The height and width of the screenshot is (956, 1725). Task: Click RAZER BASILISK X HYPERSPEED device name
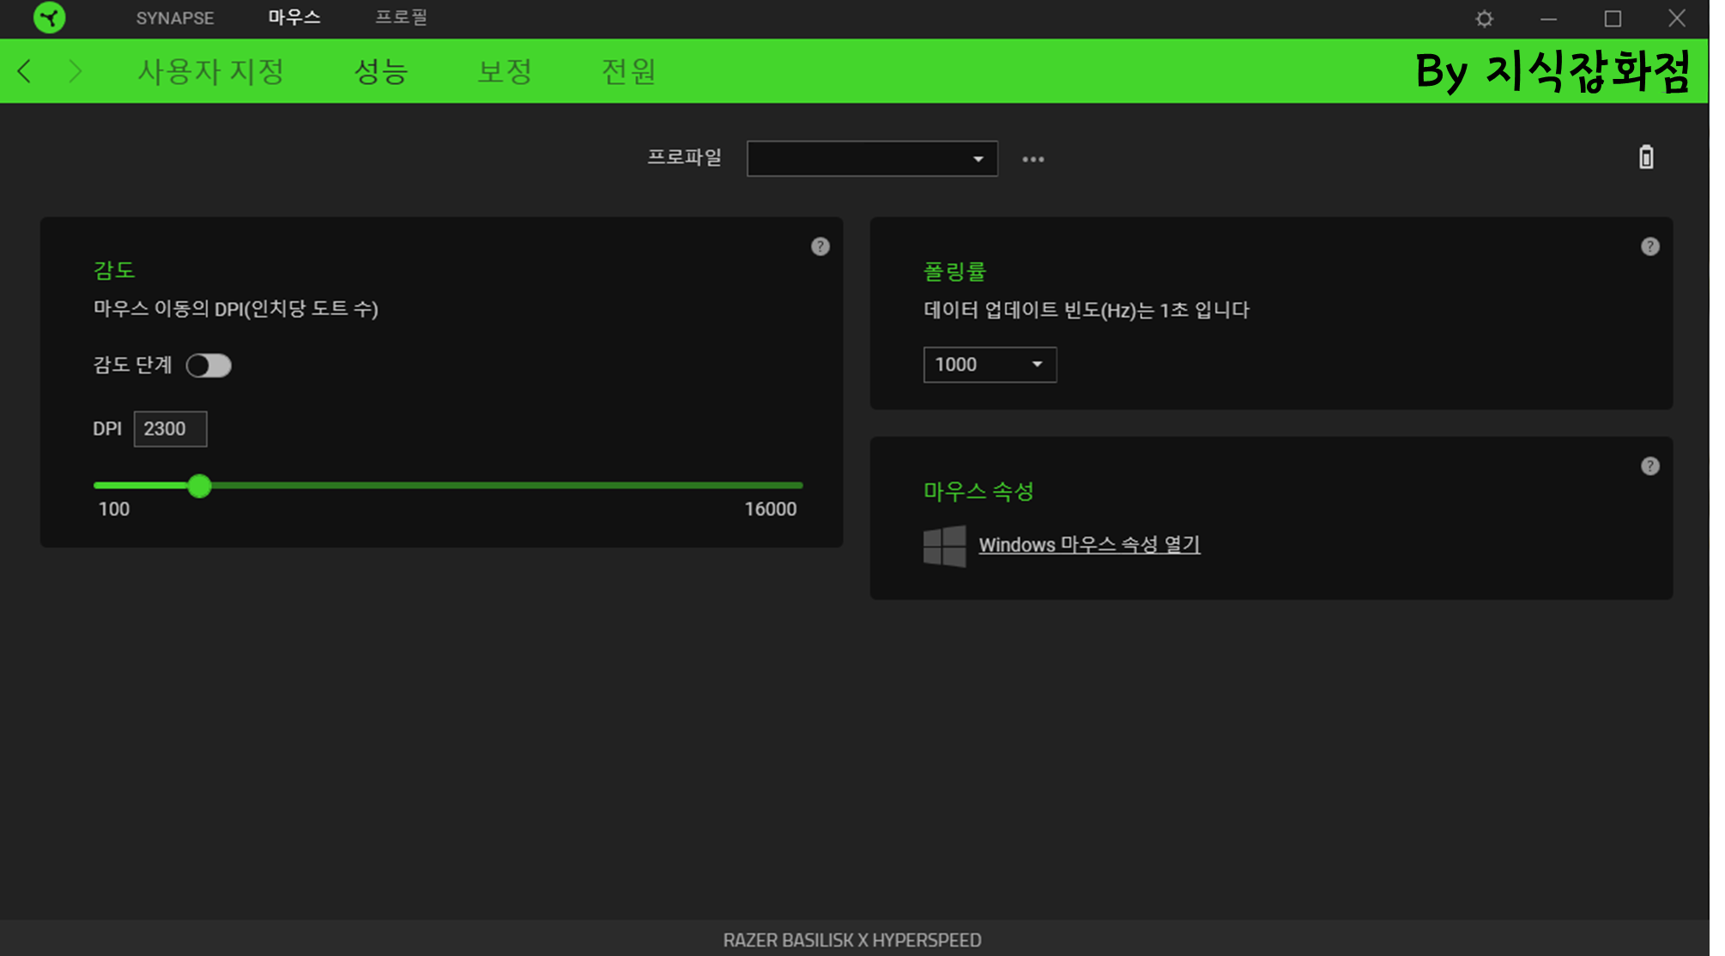pyautogui.click(x=852, y=941)
